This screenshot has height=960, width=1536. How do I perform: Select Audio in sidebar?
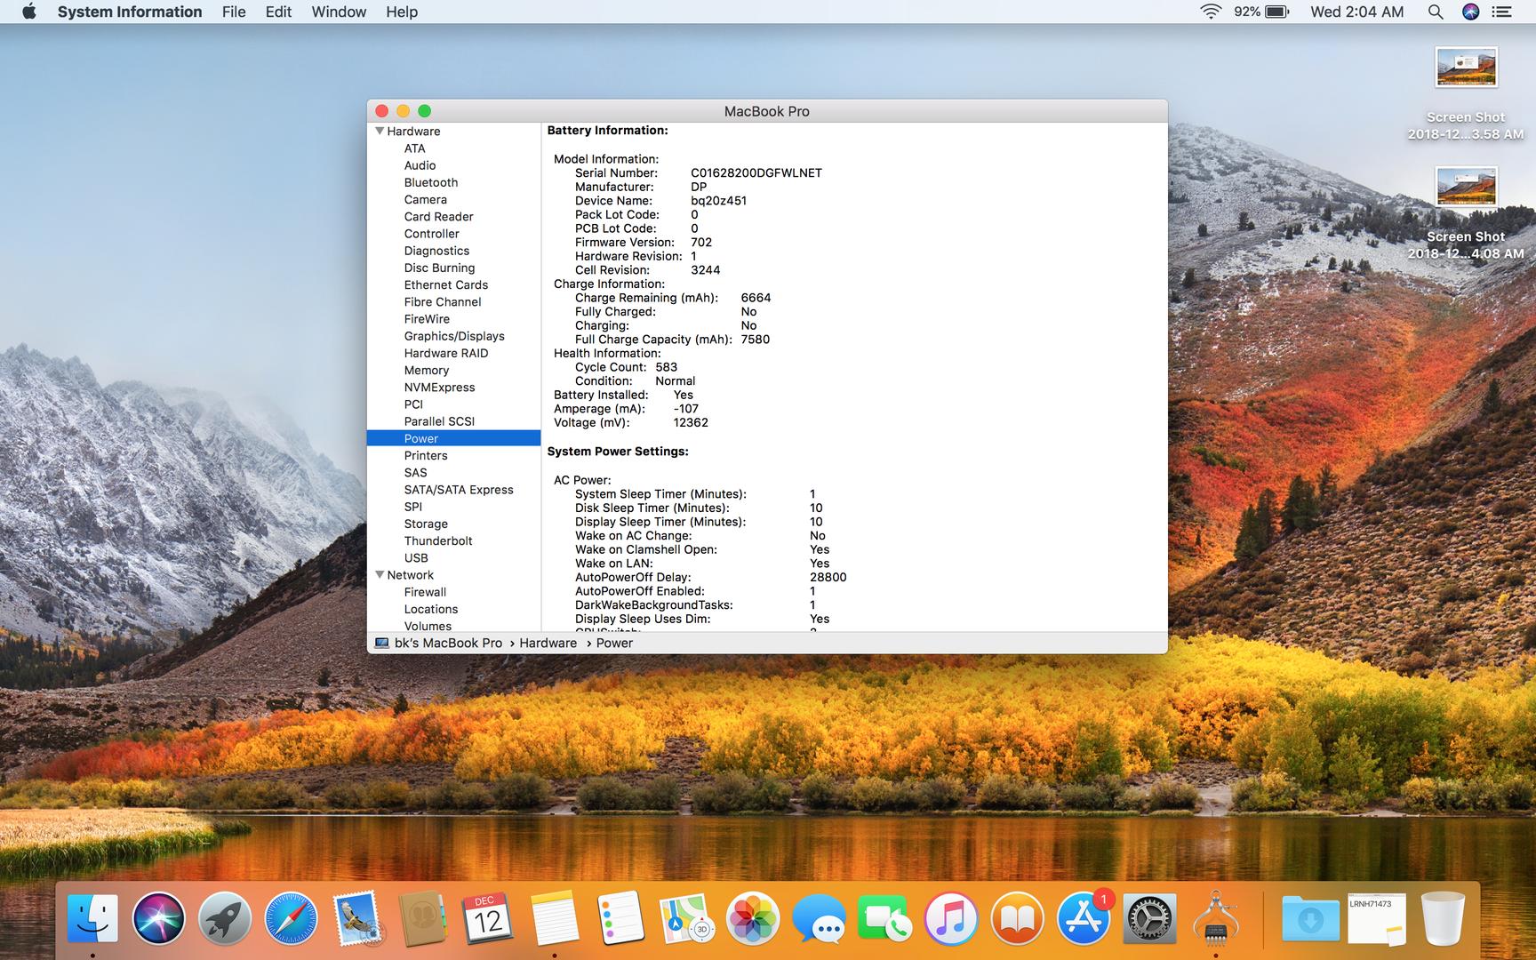pos(420,165)
